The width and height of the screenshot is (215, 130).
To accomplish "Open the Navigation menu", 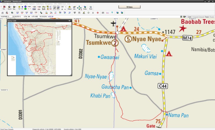I will tap(49, 4).
